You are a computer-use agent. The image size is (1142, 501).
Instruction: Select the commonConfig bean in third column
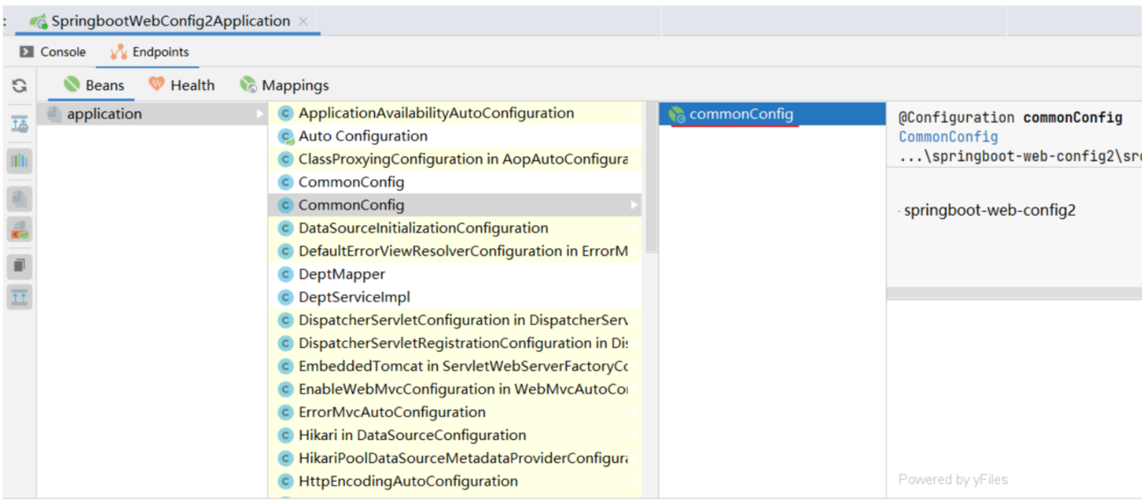click(741, 114)
